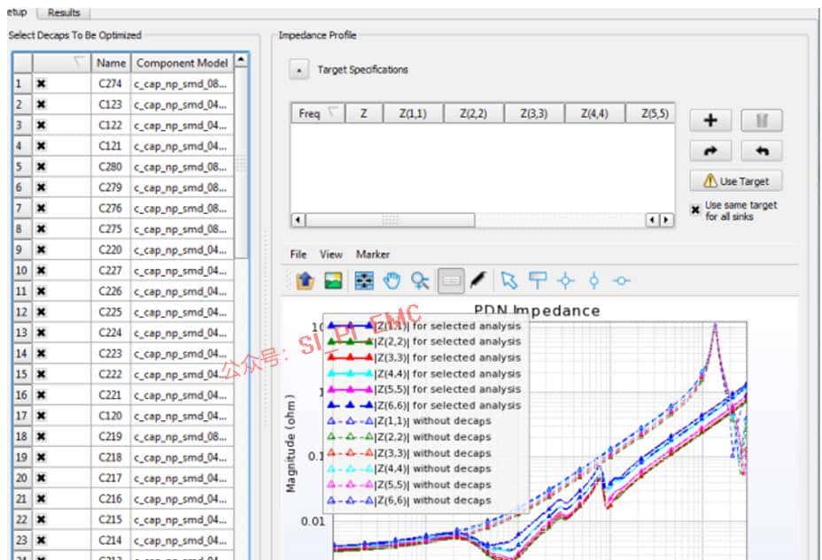Collapse the Target Specifications section
This screenshot has width=822, height=560.
tap(299, 70)
